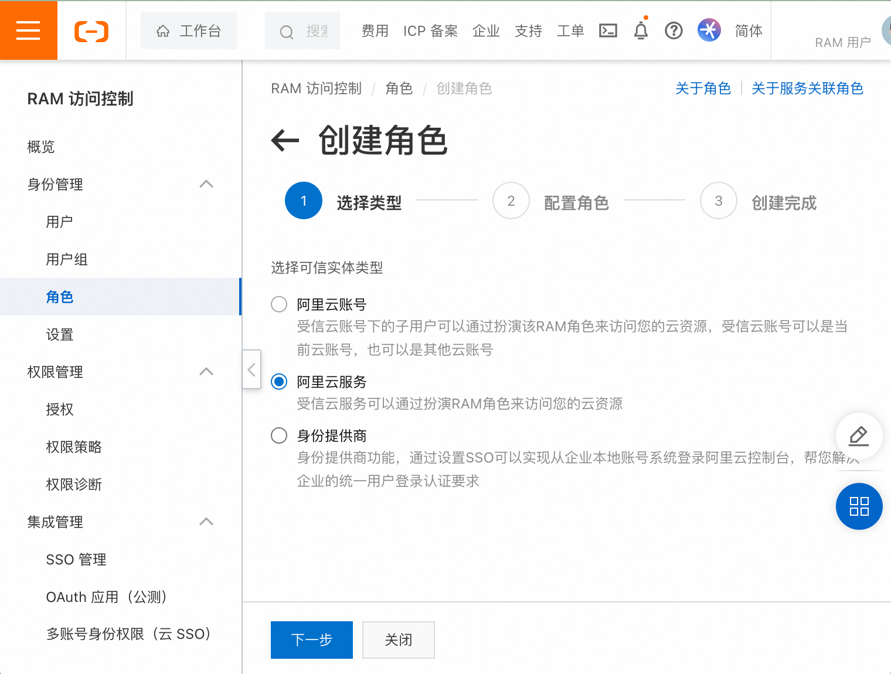Go back using the arrow beside 创建角色

click(x=285, y=140)
